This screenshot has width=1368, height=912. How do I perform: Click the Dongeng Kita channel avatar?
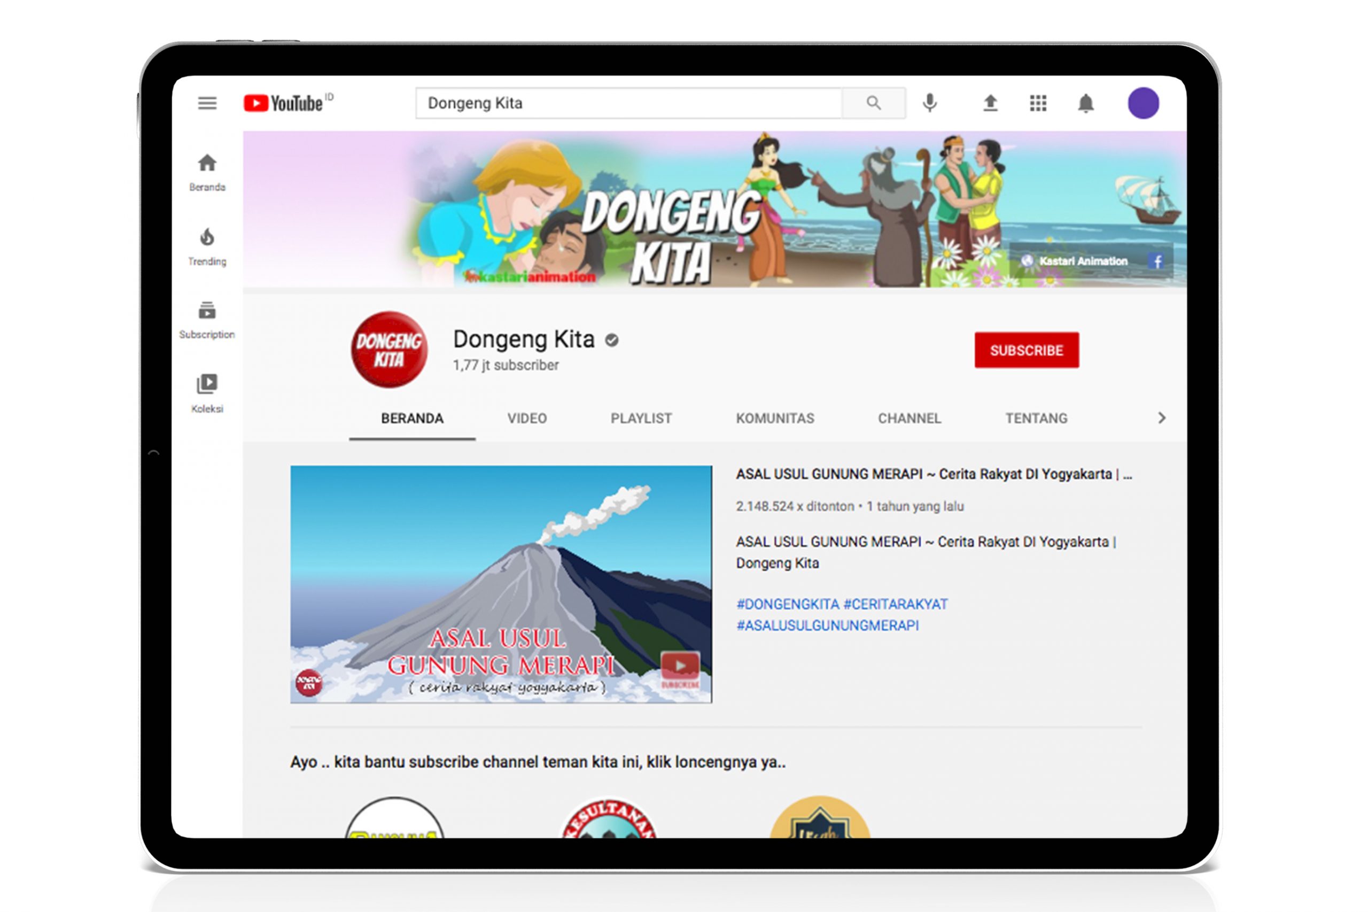pos(389,350)
